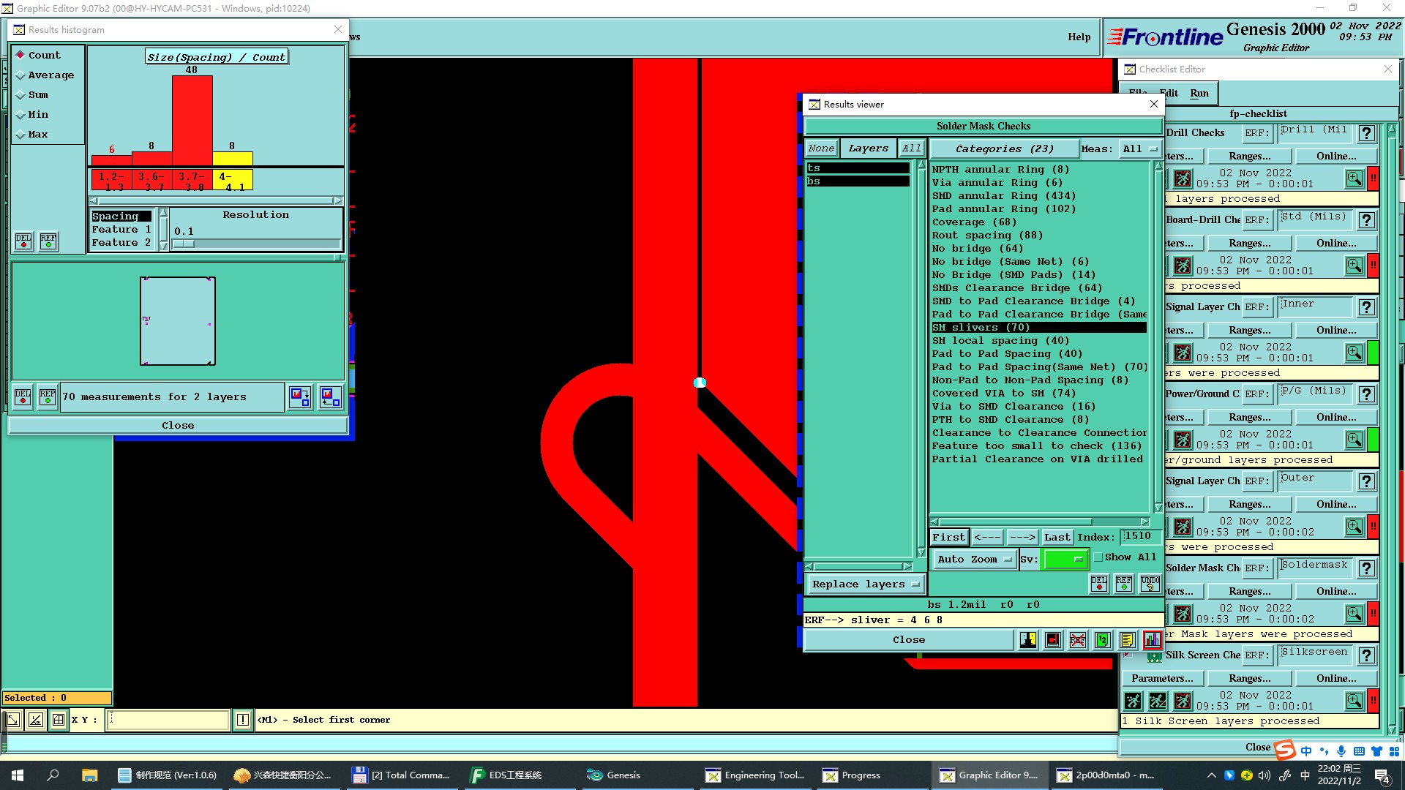1405x790 pixels.
Task: Open the Meas All dropdown
Action: pyautogui.click(x=1140, y=149)
